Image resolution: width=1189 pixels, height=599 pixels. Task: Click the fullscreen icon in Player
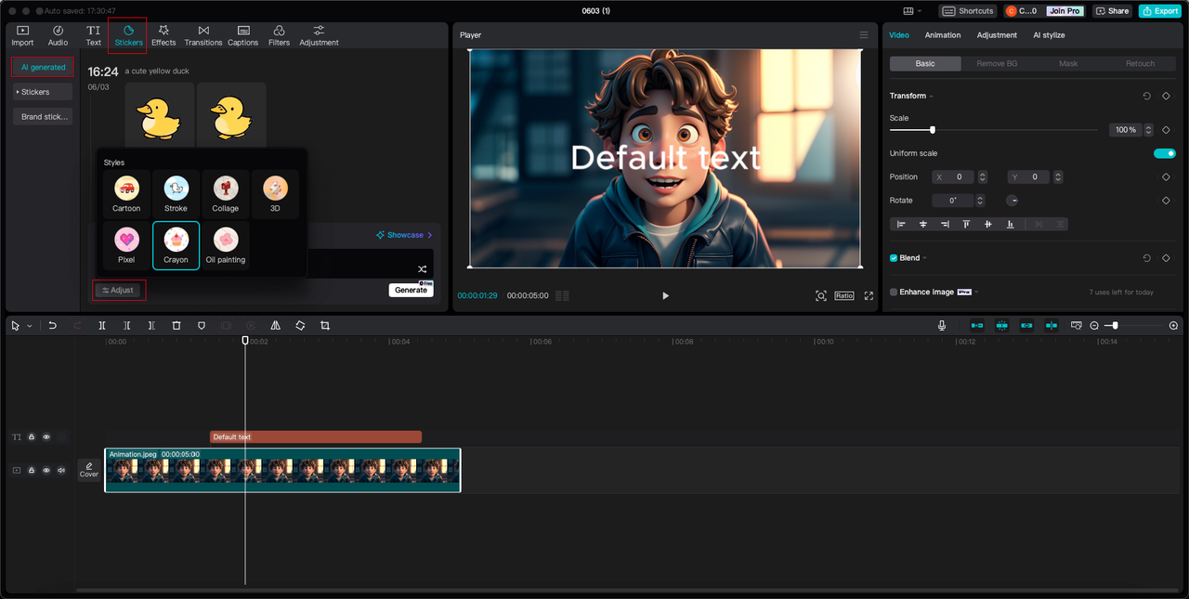(869, 295)
